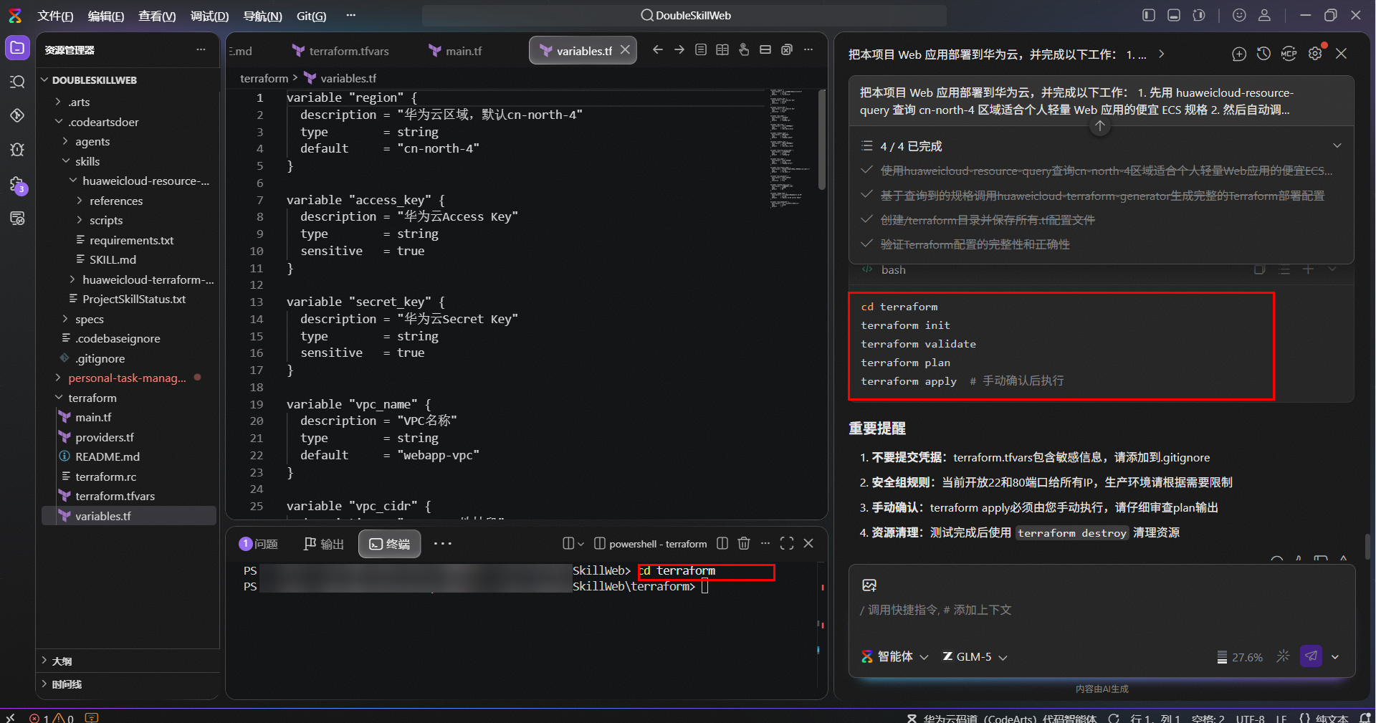Collapse the terraform folder in explorer
1376x723 pixels.
pyautogui.click(x=92, y=398)
